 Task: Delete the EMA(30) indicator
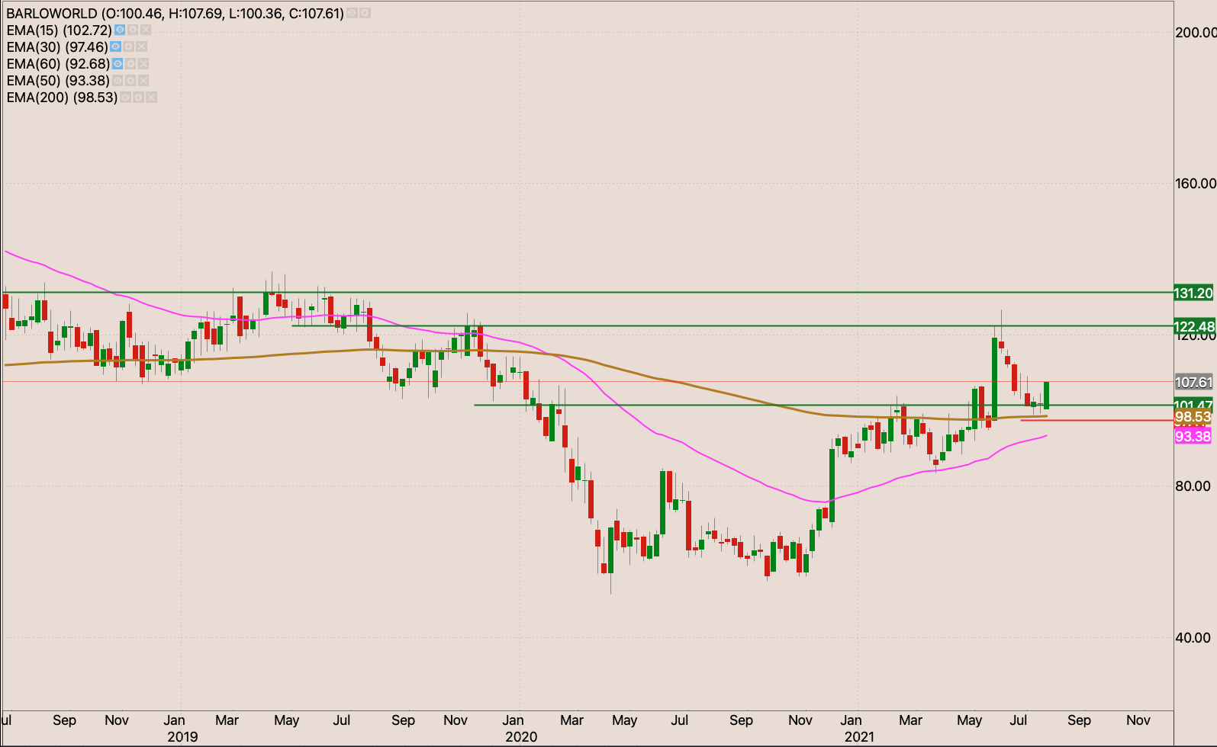click(x=142, y=47)
